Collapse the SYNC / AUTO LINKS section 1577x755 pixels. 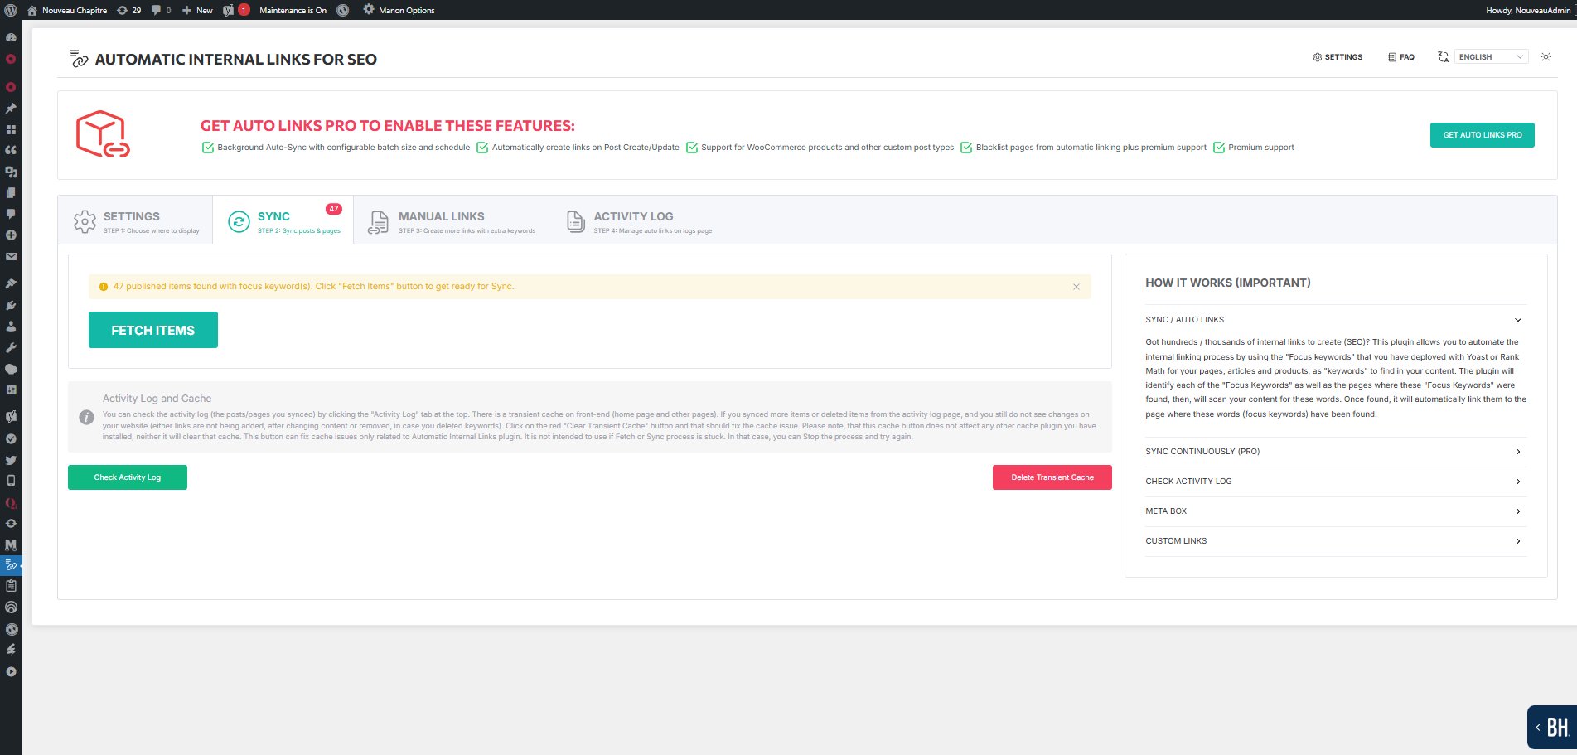click(1517, 320)
